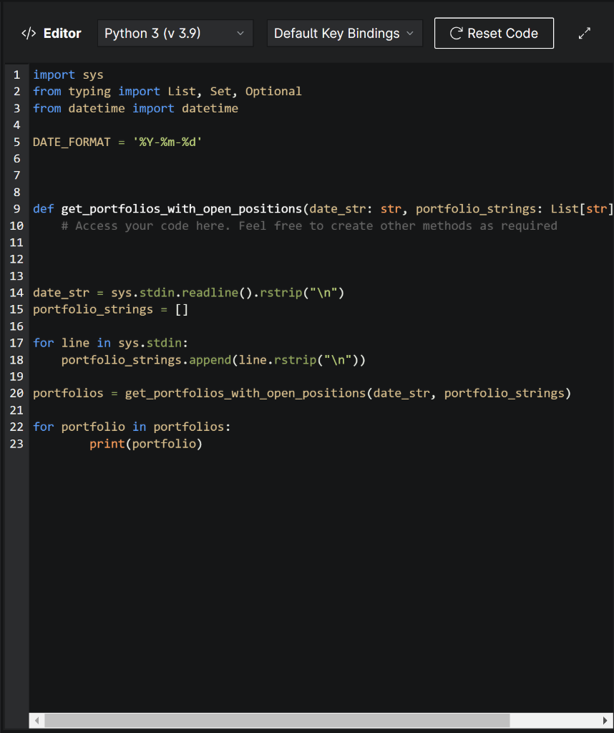Image resolution: width=614 pixels, height=733 pixels.
Task: Click line number 14 in the gutter
Action: (x=16, y=292)
